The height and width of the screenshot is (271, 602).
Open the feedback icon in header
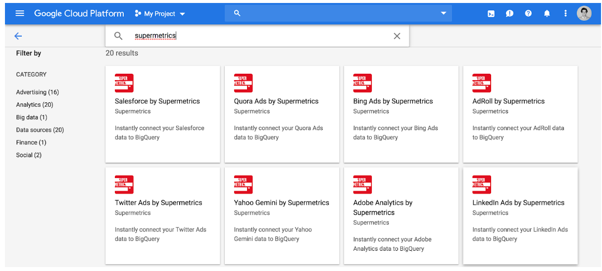[509, 14]
